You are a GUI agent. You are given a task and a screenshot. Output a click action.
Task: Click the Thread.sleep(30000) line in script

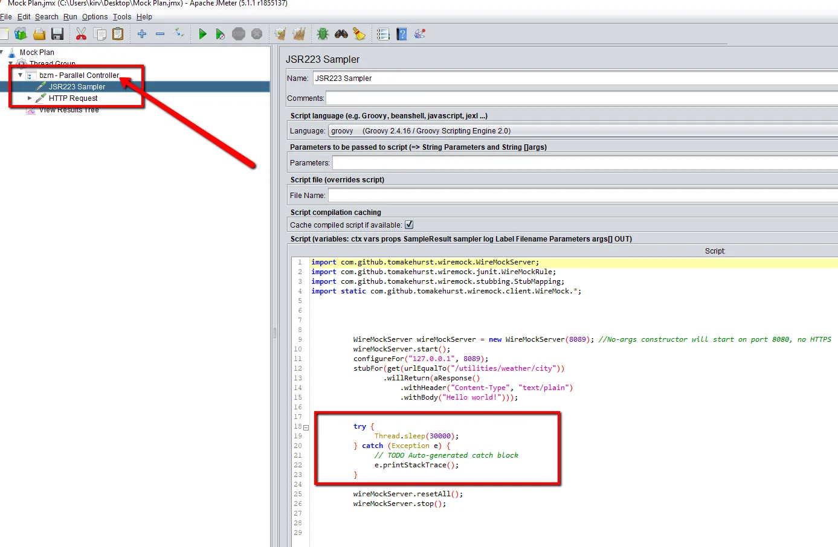point(416,436)
